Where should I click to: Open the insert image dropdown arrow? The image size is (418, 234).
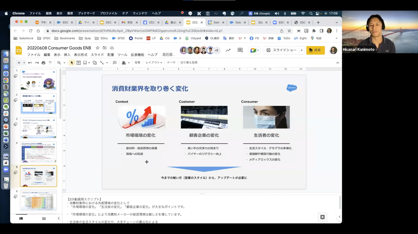[89, 63]
